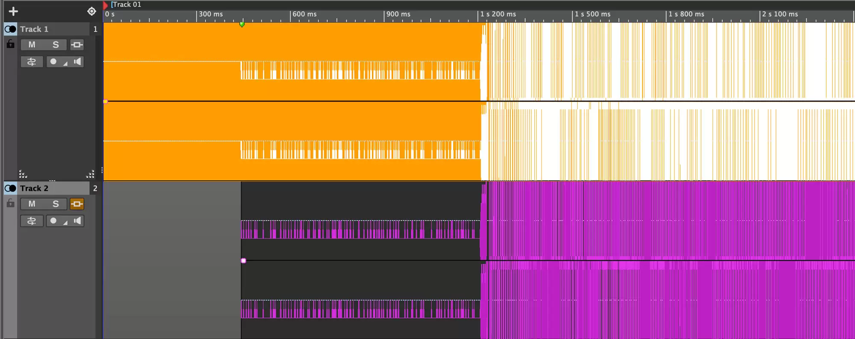Click the Track 1 stereo channel icon
Image resolution: width=855 pixels, height=339 pixels.
point(10,29)
